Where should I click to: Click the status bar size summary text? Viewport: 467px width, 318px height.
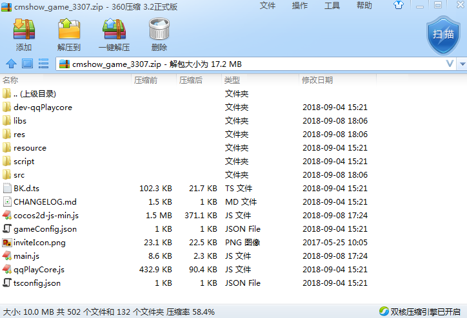(109, 312)
